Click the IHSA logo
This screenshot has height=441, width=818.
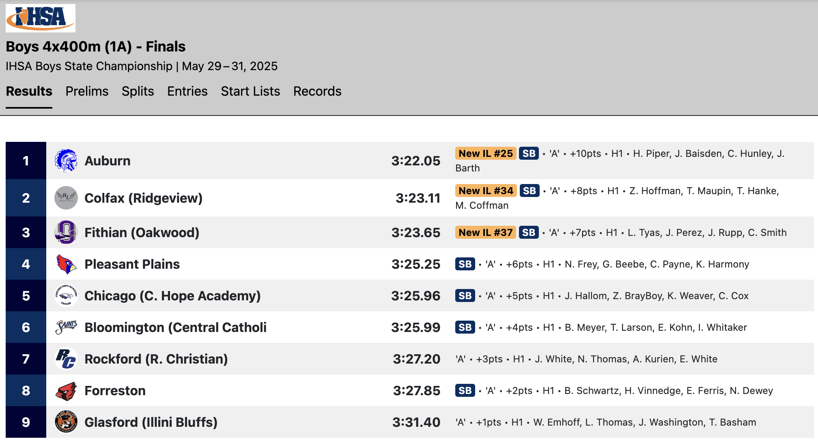pos(41,18)
